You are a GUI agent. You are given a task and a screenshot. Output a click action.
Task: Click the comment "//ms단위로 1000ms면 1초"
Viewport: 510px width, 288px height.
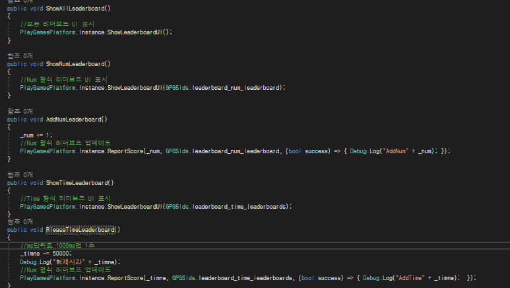point(57,245)
